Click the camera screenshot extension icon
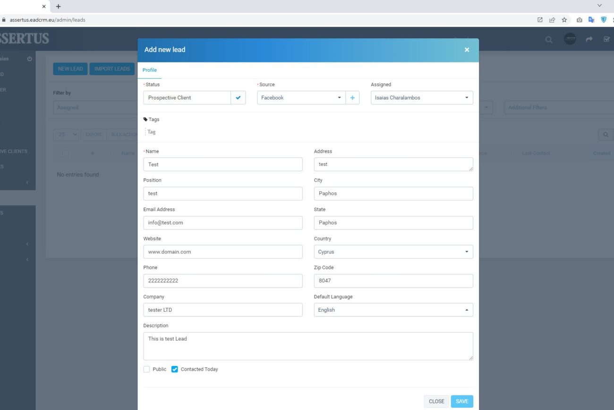This screenshot has height=410, width=614. coord(579,20)
